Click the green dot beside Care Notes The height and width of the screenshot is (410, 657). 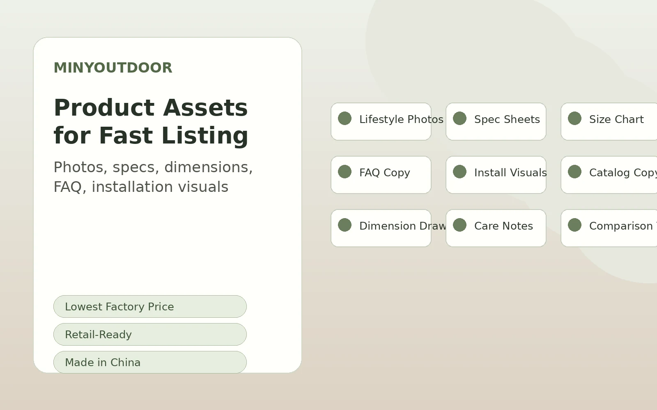pyautogui.click(x=459, y=225)
